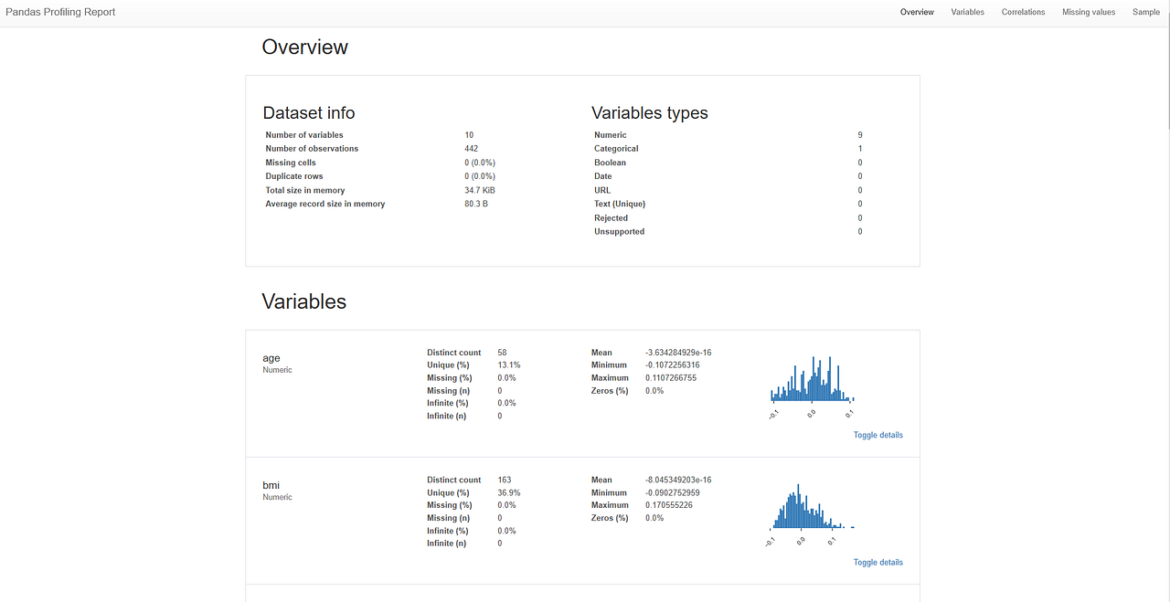Image resolution: width=1170 pixels, height=602 pixels.
Task: Go to the Variables nav tab
Action: 967,12
